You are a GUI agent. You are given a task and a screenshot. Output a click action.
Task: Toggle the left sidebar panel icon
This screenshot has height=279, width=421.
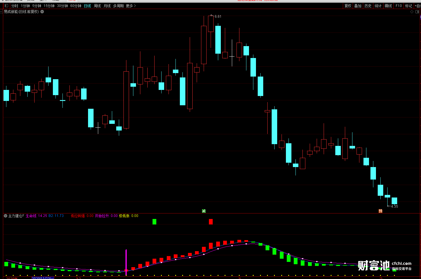pos(6,6)
